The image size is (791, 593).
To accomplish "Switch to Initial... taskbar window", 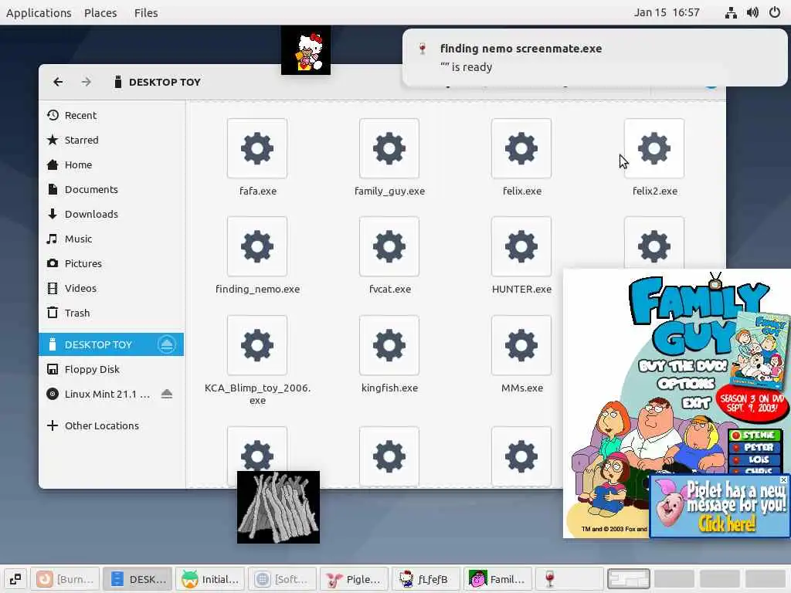I will click(210, 579).
